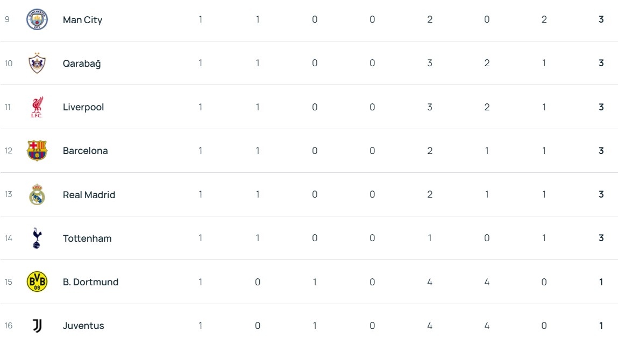Open the Juventus team link

click(83, 326)
